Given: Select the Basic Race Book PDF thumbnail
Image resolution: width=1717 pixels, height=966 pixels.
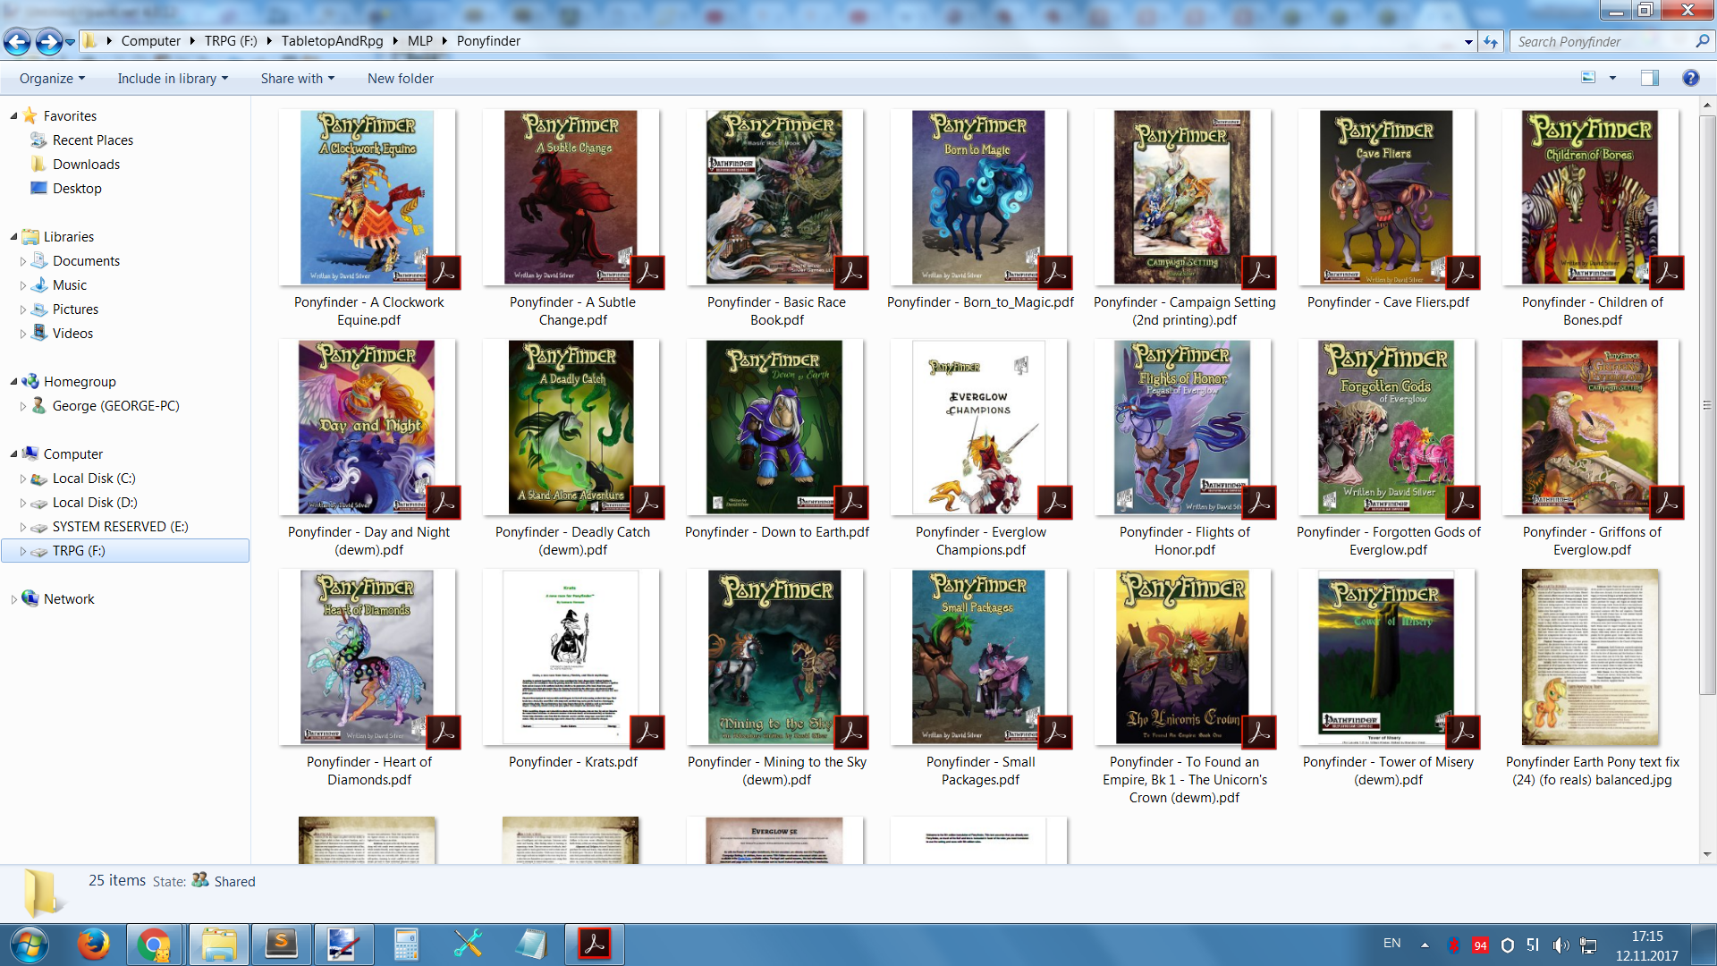Looking at the screenshot, I should [775, 198].
